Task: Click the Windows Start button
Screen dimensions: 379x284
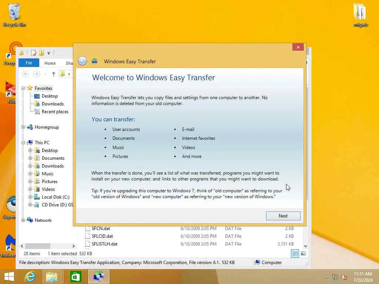Action: click(9, 277)
